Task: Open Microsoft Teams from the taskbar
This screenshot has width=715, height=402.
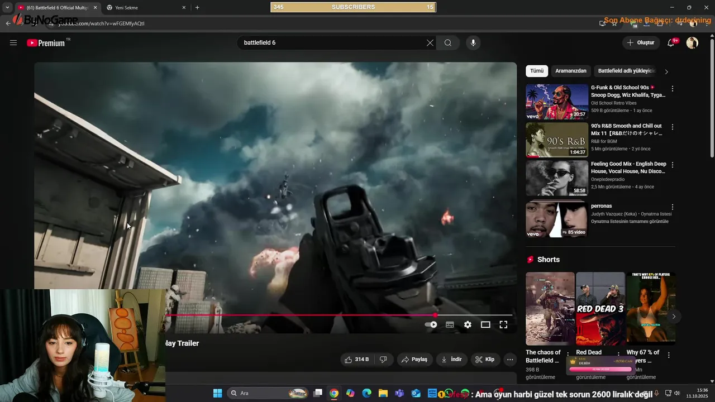Action: point(399,394)
